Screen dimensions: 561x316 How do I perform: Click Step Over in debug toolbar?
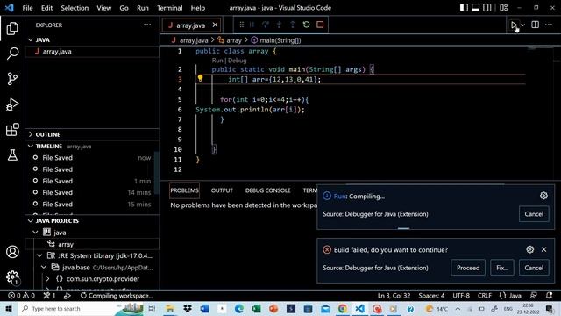click(265, 25)
